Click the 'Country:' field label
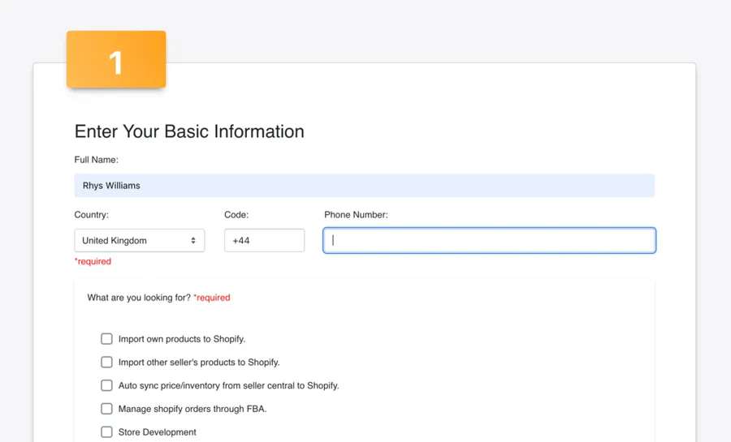 [91, 215]
